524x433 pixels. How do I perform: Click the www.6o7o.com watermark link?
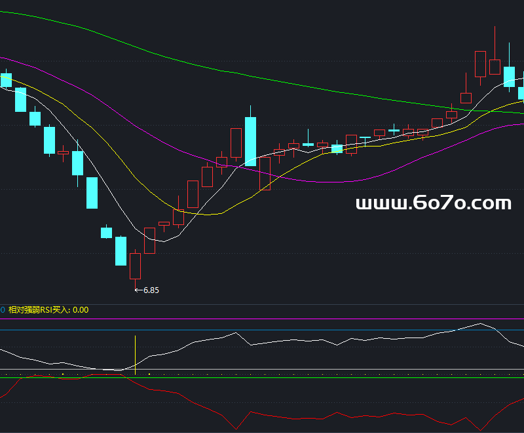[433, 203]
